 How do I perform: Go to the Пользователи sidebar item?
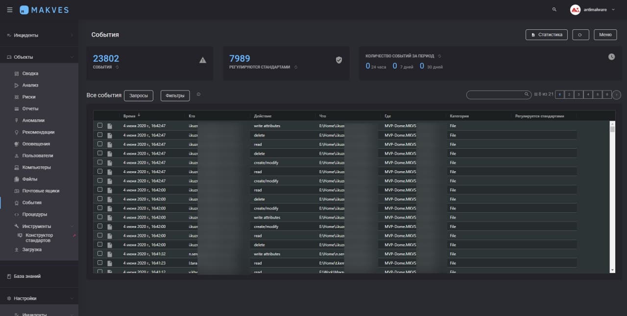[x=37, y=156]
